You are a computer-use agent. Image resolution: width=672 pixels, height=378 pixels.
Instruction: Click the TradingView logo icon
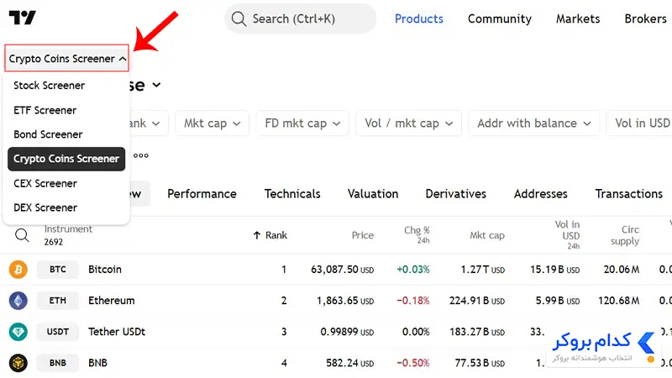tap(23, 18)
